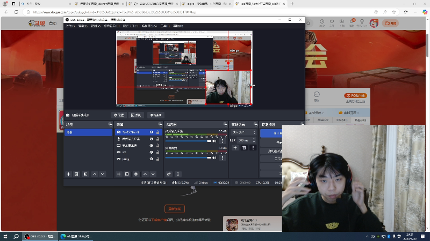Open the File menu in OBS

click(x=70, y=26)
